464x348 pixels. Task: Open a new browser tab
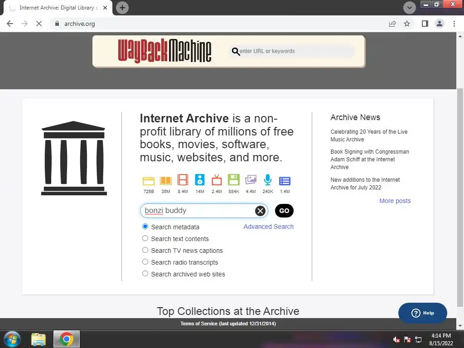122,8
